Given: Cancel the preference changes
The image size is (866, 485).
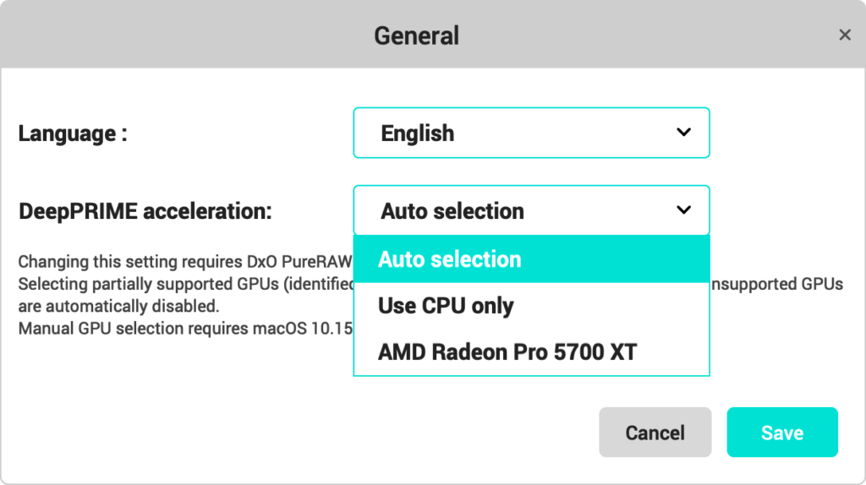Looking at the screenshot, I should coord(655,432).
